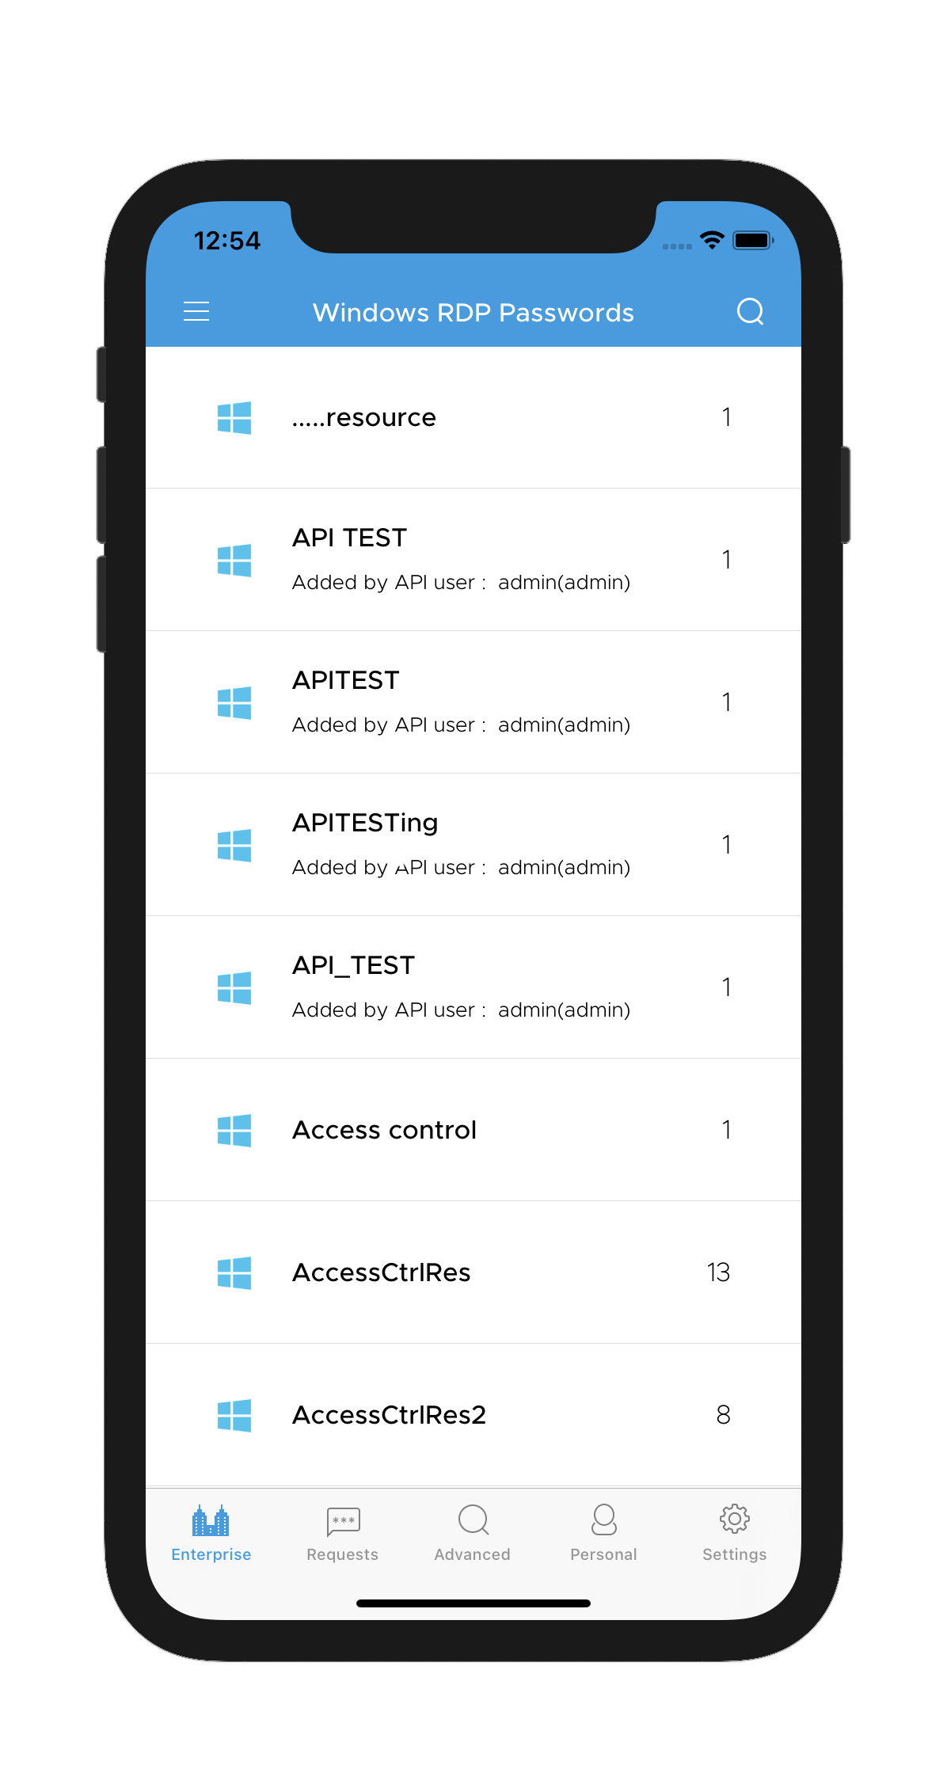Tap the search magnifier icon
This screenshot has width=947, height=1780.
(x=750, y=311)
